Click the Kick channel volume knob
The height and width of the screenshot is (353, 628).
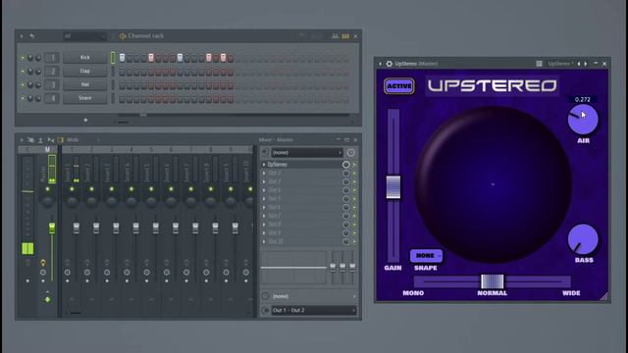pyautogui.click(x=38, y=58)
